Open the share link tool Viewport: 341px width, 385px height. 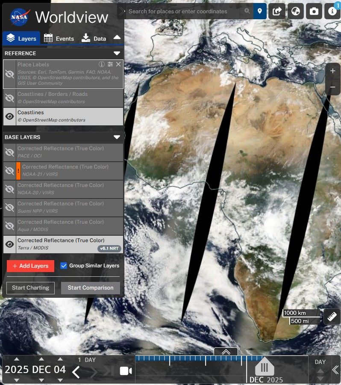coord(277,11)
